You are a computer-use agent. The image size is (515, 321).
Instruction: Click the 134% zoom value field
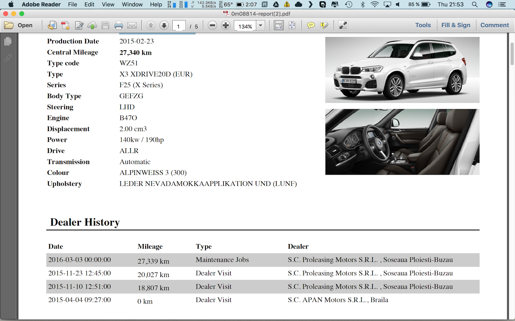pos(245,26)
